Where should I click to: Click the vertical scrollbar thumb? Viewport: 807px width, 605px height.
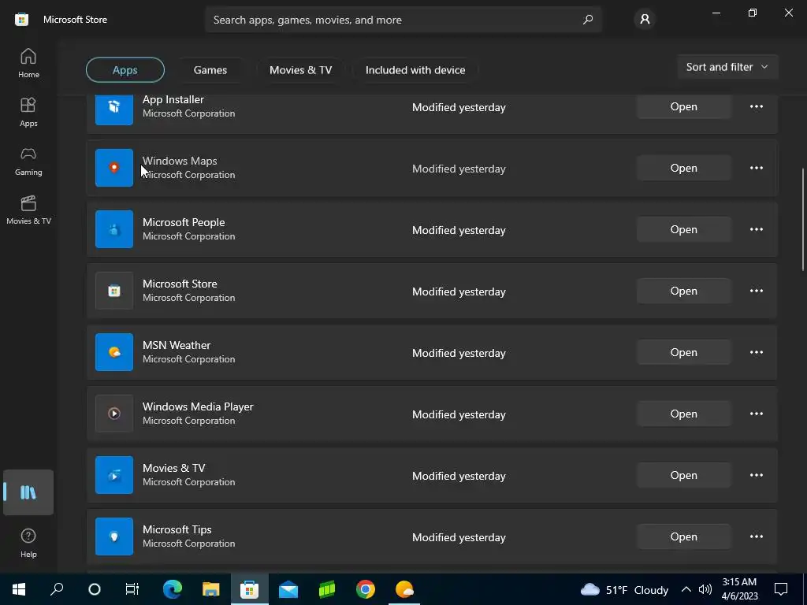803,220
